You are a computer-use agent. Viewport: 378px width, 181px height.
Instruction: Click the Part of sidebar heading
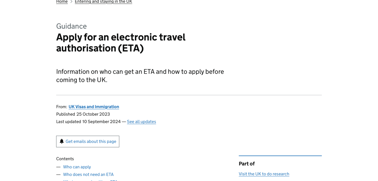pyautogui.click(x=246, y=164)
